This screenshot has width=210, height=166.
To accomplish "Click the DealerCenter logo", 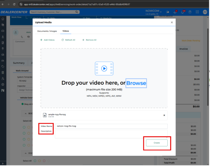I will [14, 12].
